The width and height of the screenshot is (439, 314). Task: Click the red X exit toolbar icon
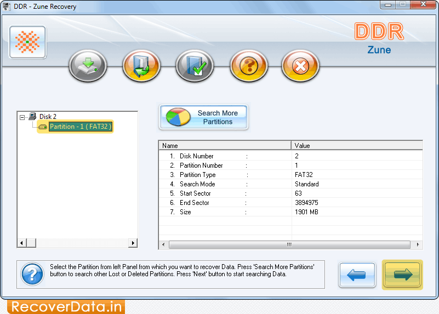point(300,67)
